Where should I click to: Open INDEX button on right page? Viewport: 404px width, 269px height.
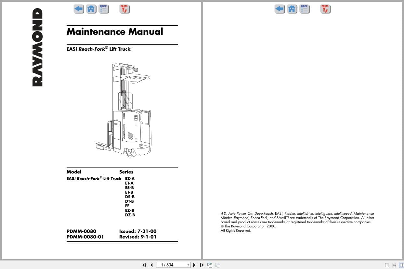click(305, 9)
